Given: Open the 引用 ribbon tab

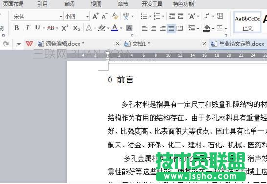Looking at the screenshot, I should 43,4.
